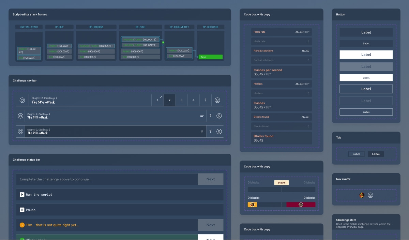Click the play icon next to Run the script
The width and height of the screenshot is (409, 240).
tap(22, 194)
